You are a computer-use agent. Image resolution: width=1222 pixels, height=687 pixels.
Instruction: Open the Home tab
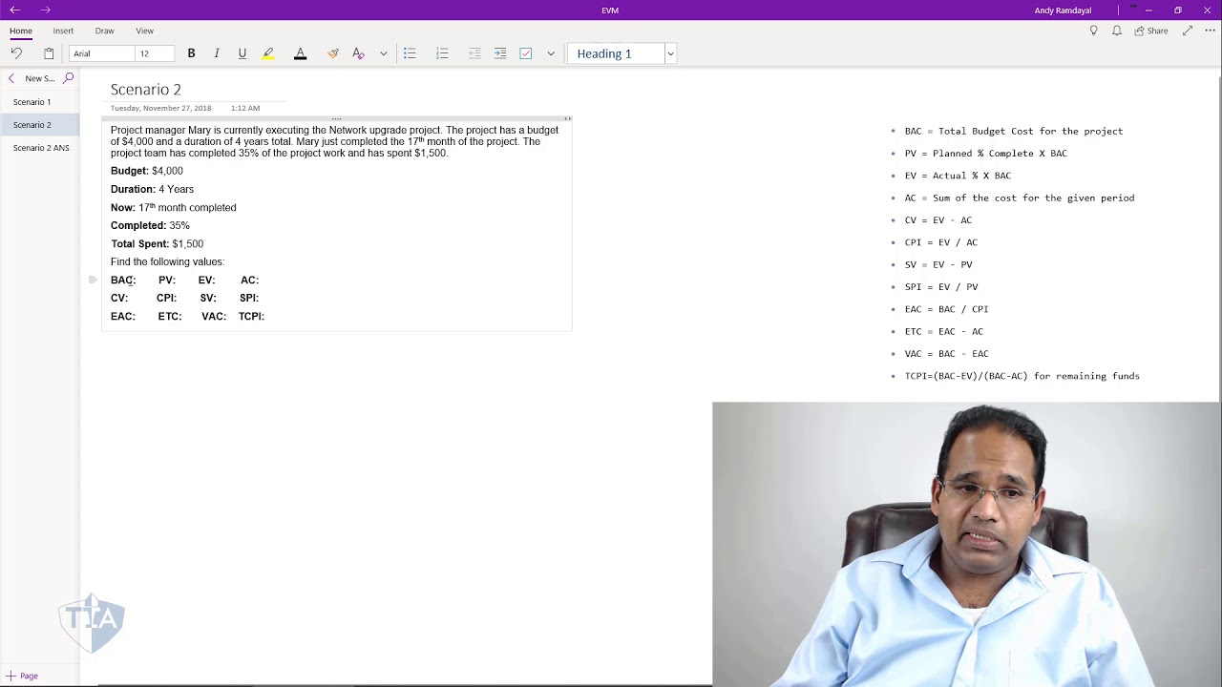click(20, 31)
